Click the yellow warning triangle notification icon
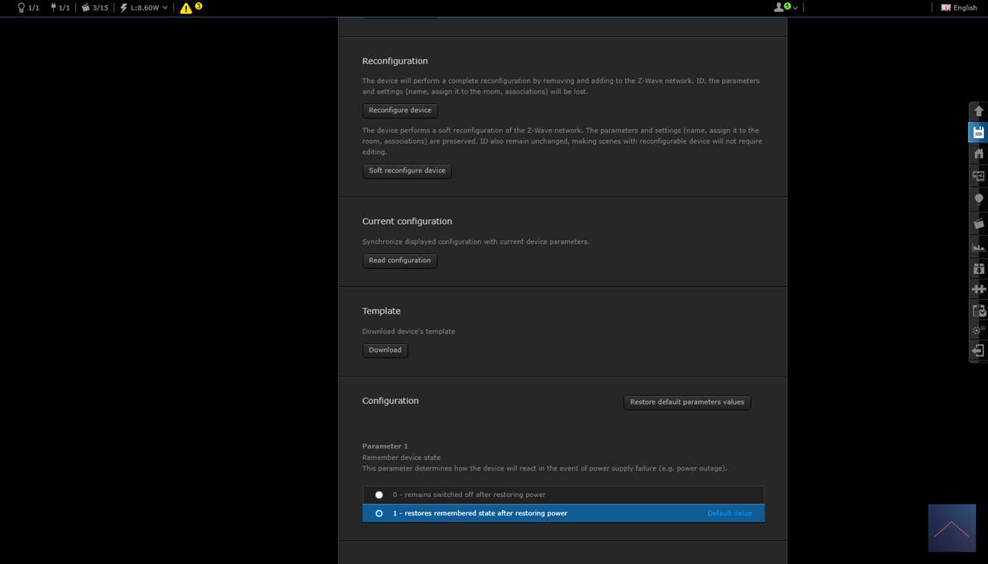Image resolution: width=988 pixels, height=564 pixels. tap(186, 8)
